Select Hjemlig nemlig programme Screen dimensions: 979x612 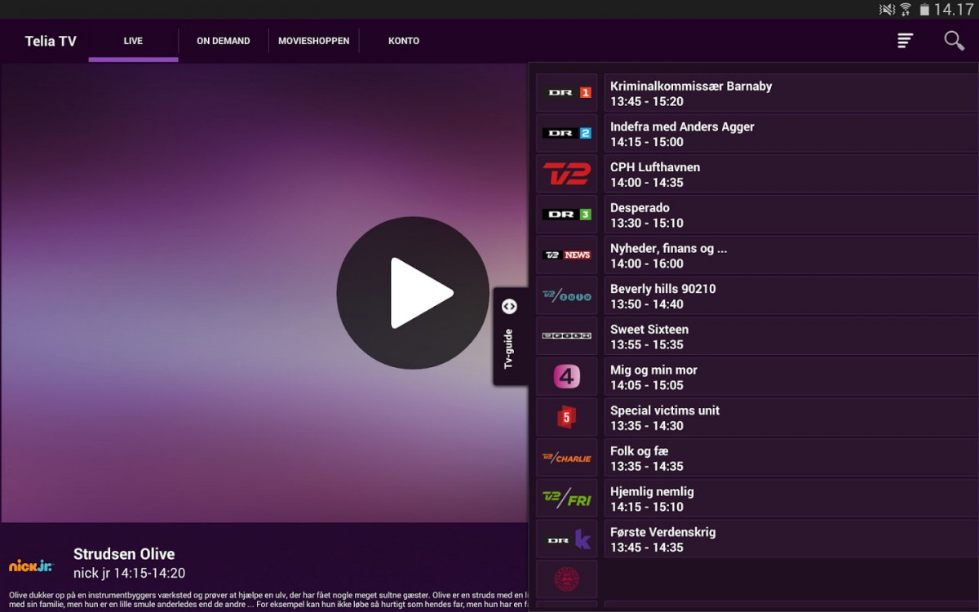pos(790,498)
